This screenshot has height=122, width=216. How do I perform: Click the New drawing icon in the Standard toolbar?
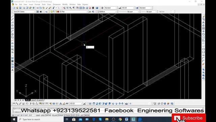coord(14,8)
